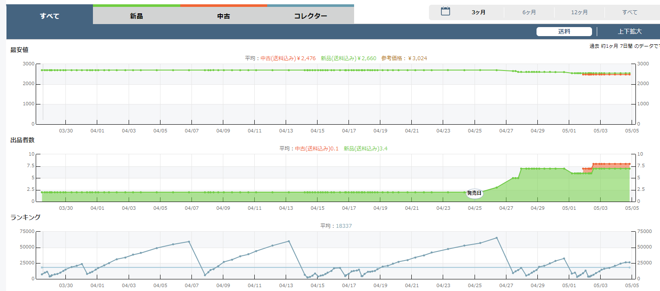660x291 pixels.
Task: Choose the 6ヶ月 time range
Action: [529, 12]
